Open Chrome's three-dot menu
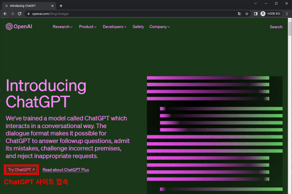The image size is (292, 194). point(287,14)
